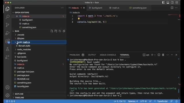The image size is (184, 103).
Task: Split the editor right
Action: pyautogui.click(x=172, y=8)
